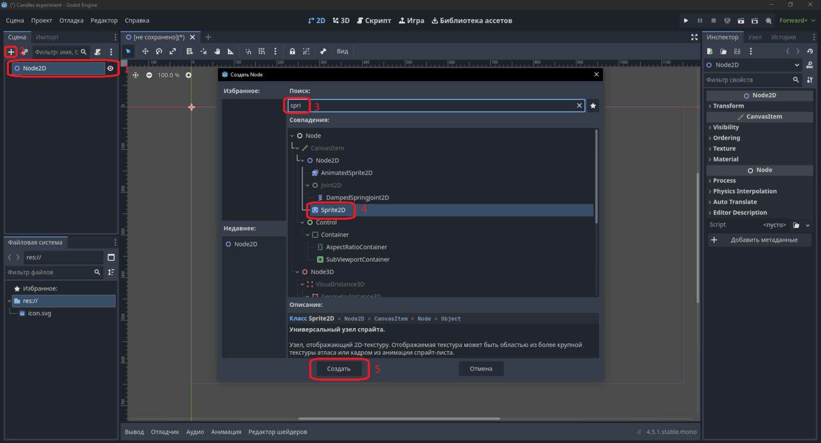Image resolution: width=821 pixels, height=443 pixels.
Task: Toggle grid snap icon
Action: click(261, 51)
